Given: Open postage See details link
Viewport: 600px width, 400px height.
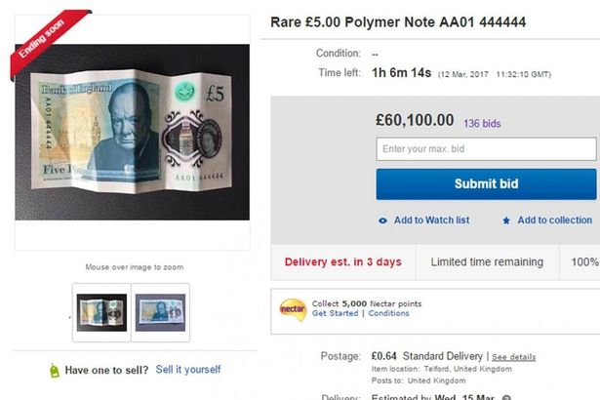Looking at the screenshot, I should [513, 357].
